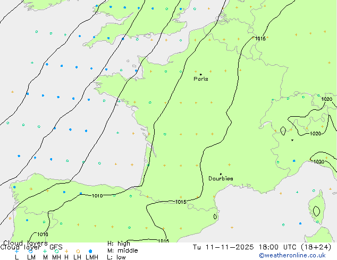Click the 'H: high' legend text
Screen dimensions: 337x260
(119, 244)
